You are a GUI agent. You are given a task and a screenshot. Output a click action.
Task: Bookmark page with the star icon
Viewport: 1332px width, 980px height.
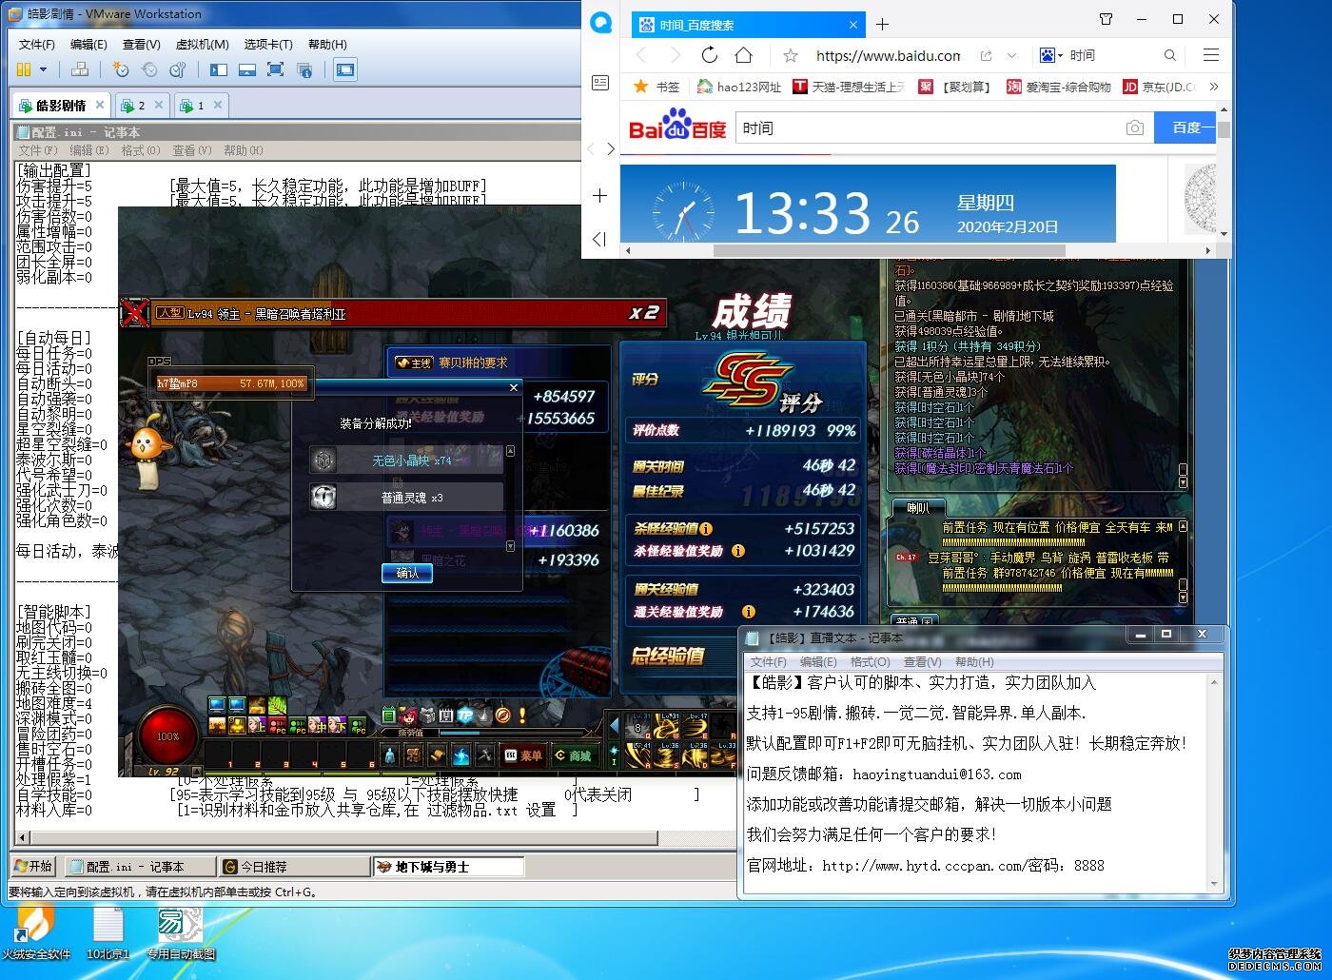click(791, 55)
